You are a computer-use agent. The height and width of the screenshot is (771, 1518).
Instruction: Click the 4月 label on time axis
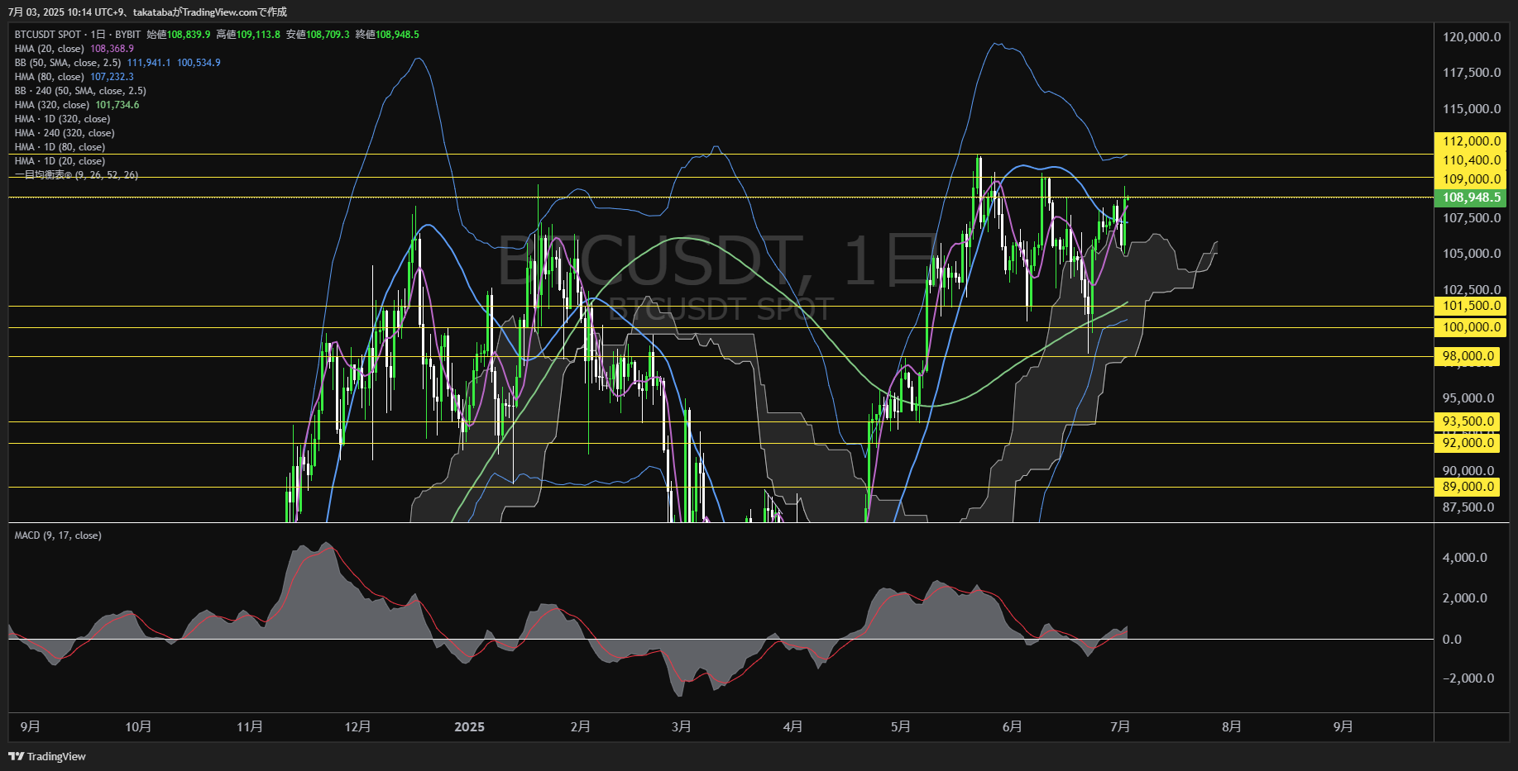click(793, 726)
